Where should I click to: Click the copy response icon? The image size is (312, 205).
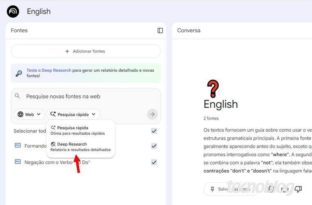pyautogui.click(x=271, y=189)
